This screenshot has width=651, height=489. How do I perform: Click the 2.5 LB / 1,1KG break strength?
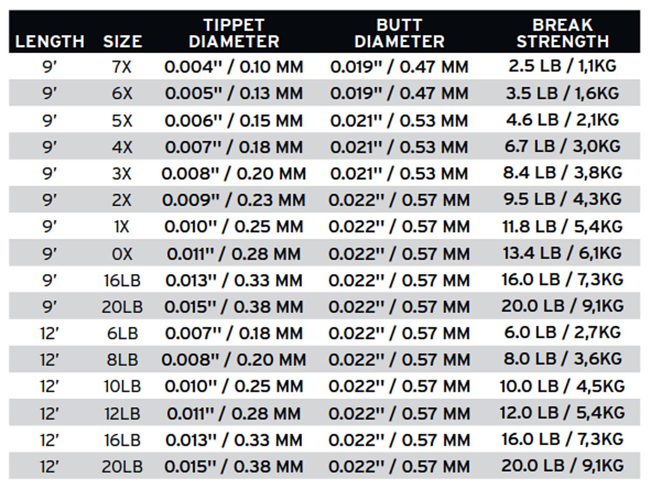563,66
